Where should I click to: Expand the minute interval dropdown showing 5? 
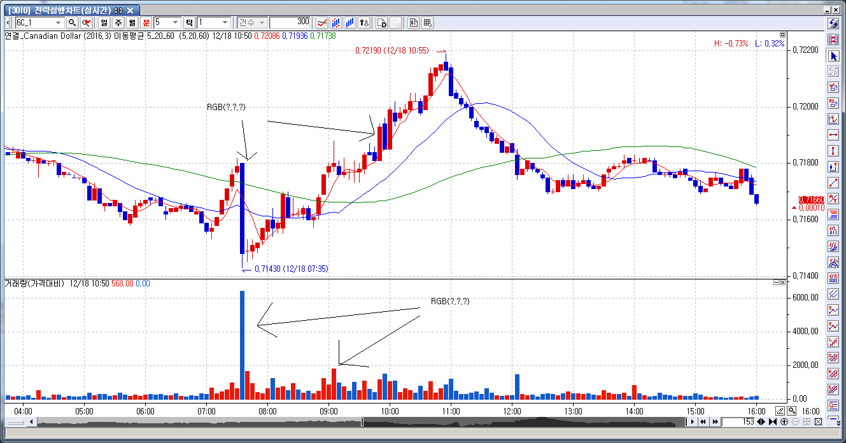(176, 23)
